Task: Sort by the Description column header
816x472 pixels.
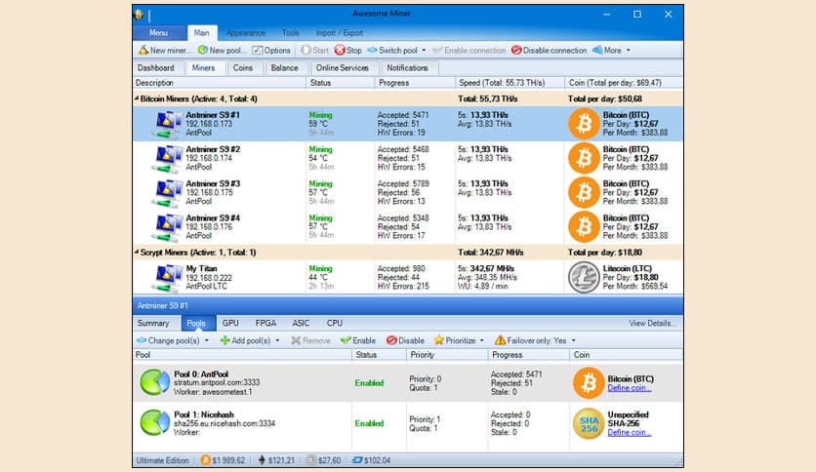Action: 219,83
